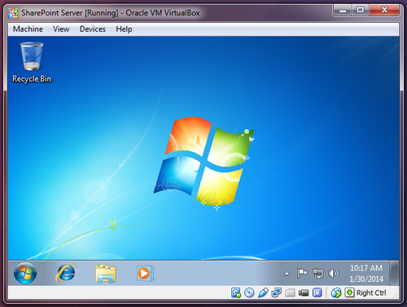Click the keyboard capture green arrow icon

(x=349, y=292)
